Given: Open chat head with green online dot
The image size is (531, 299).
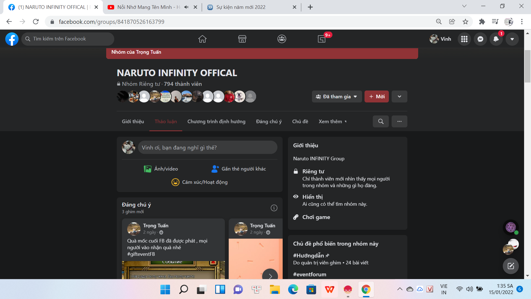Looking at the screenshot, I should (511, 228).
